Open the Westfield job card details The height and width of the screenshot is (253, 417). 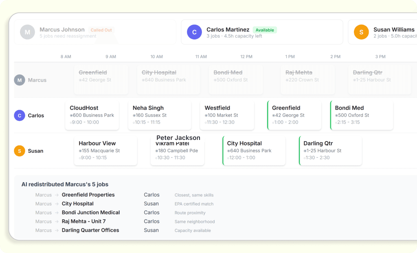[x=227, y=115]
